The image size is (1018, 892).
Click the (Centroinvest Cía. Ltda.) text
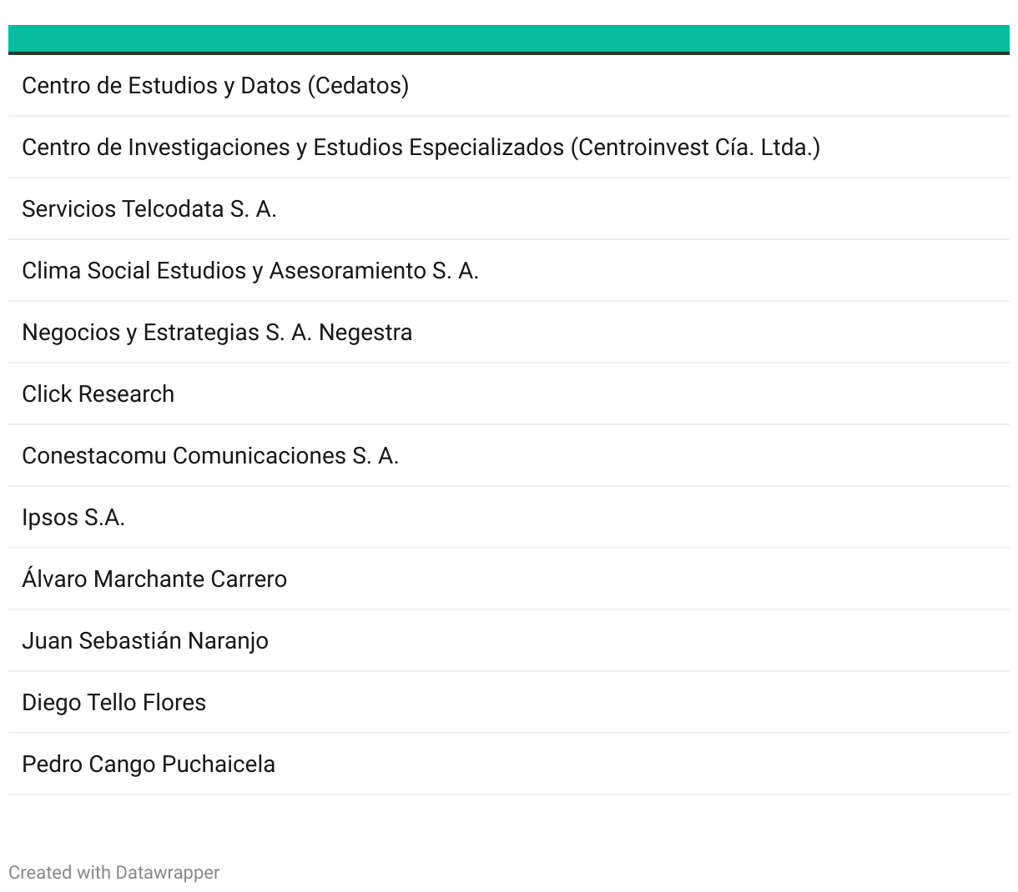[695, 148]
